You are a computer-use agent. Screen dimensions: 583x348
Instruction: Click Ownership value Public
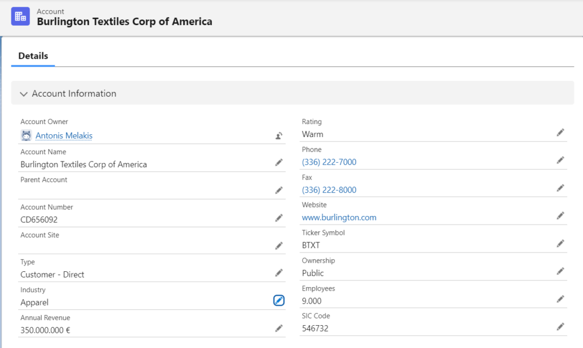click(x=313, y=274)
